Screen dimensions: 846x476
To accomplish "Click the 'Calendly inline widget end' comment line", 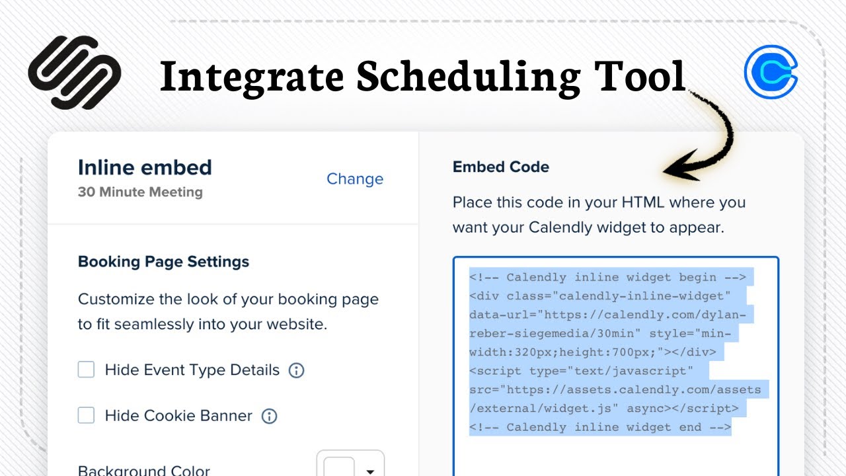I will (x=600, y=427).
